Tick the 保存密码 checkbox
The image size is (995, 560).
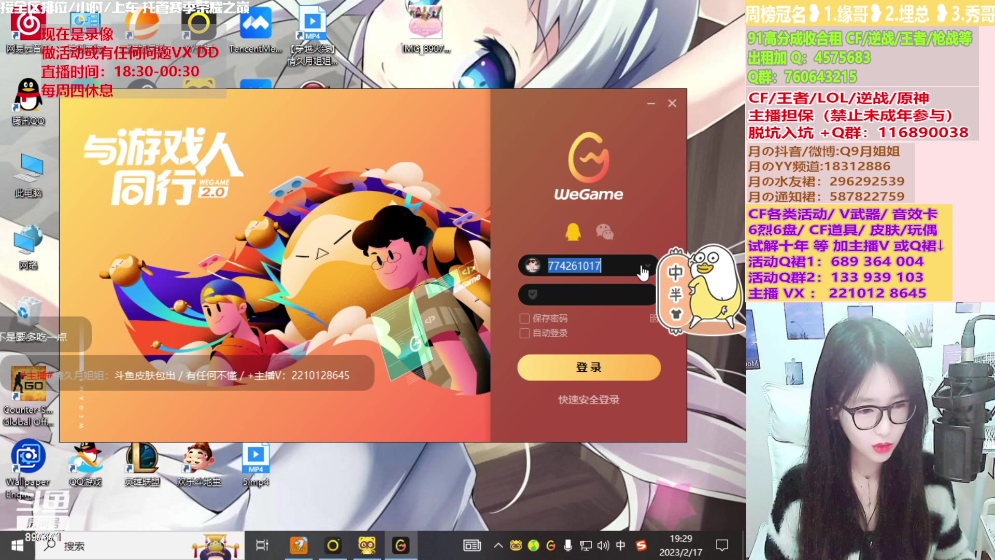pyautogui.click(x=524, y=318)
